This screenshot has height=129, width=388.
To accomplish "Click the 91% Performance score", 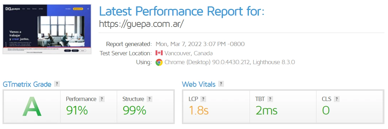I will pos(77,110).
